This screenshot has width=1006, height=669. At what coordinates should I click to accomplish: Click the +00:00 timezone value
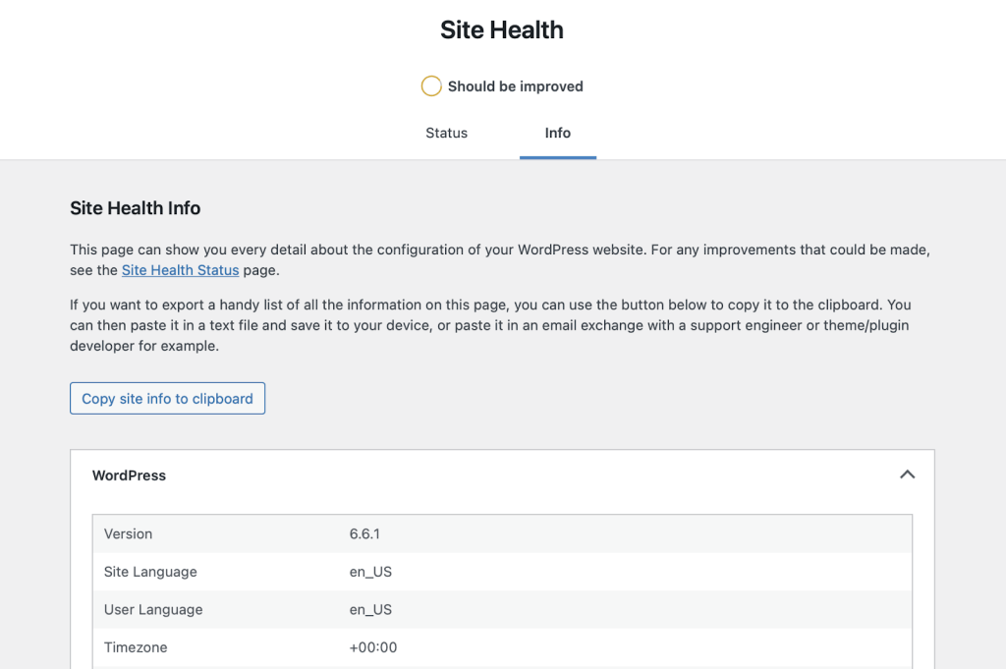coord(373,647)
